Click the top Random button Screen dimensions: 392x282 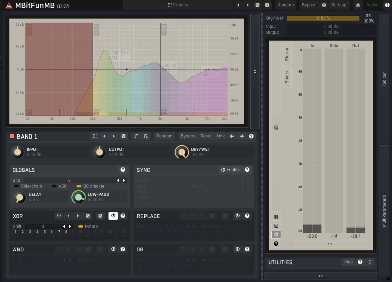pos(286,5)
